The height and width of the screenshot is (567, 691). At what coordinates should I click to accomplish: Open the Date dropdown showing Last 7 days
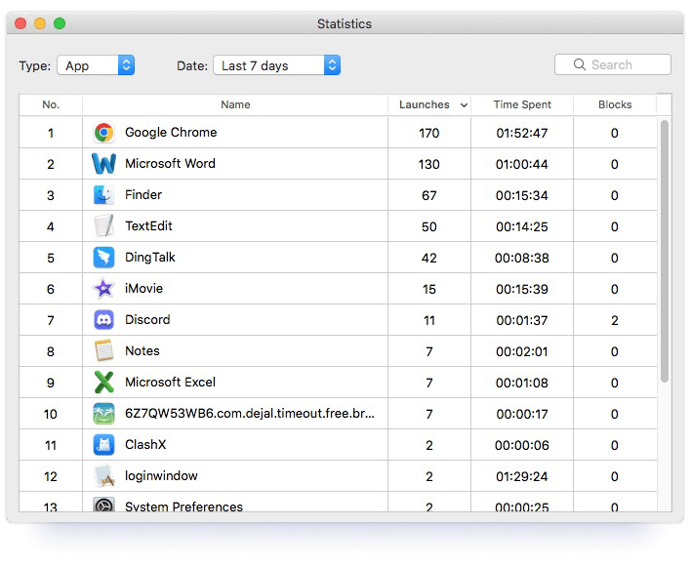(277, 65)
